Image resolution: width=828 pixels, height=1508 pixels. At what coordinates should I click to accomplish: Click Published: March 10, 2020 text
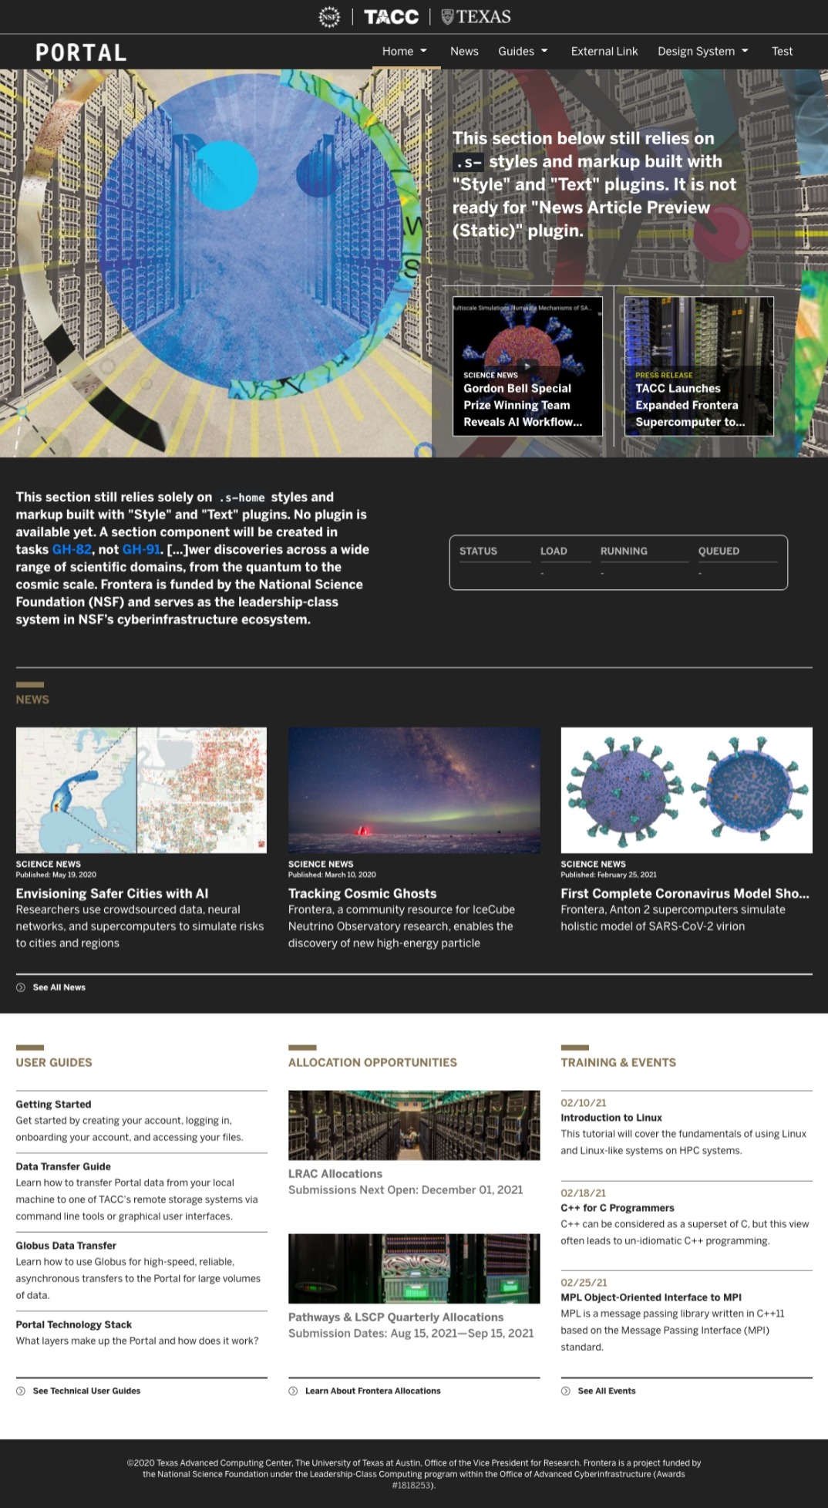pos(332,875)
